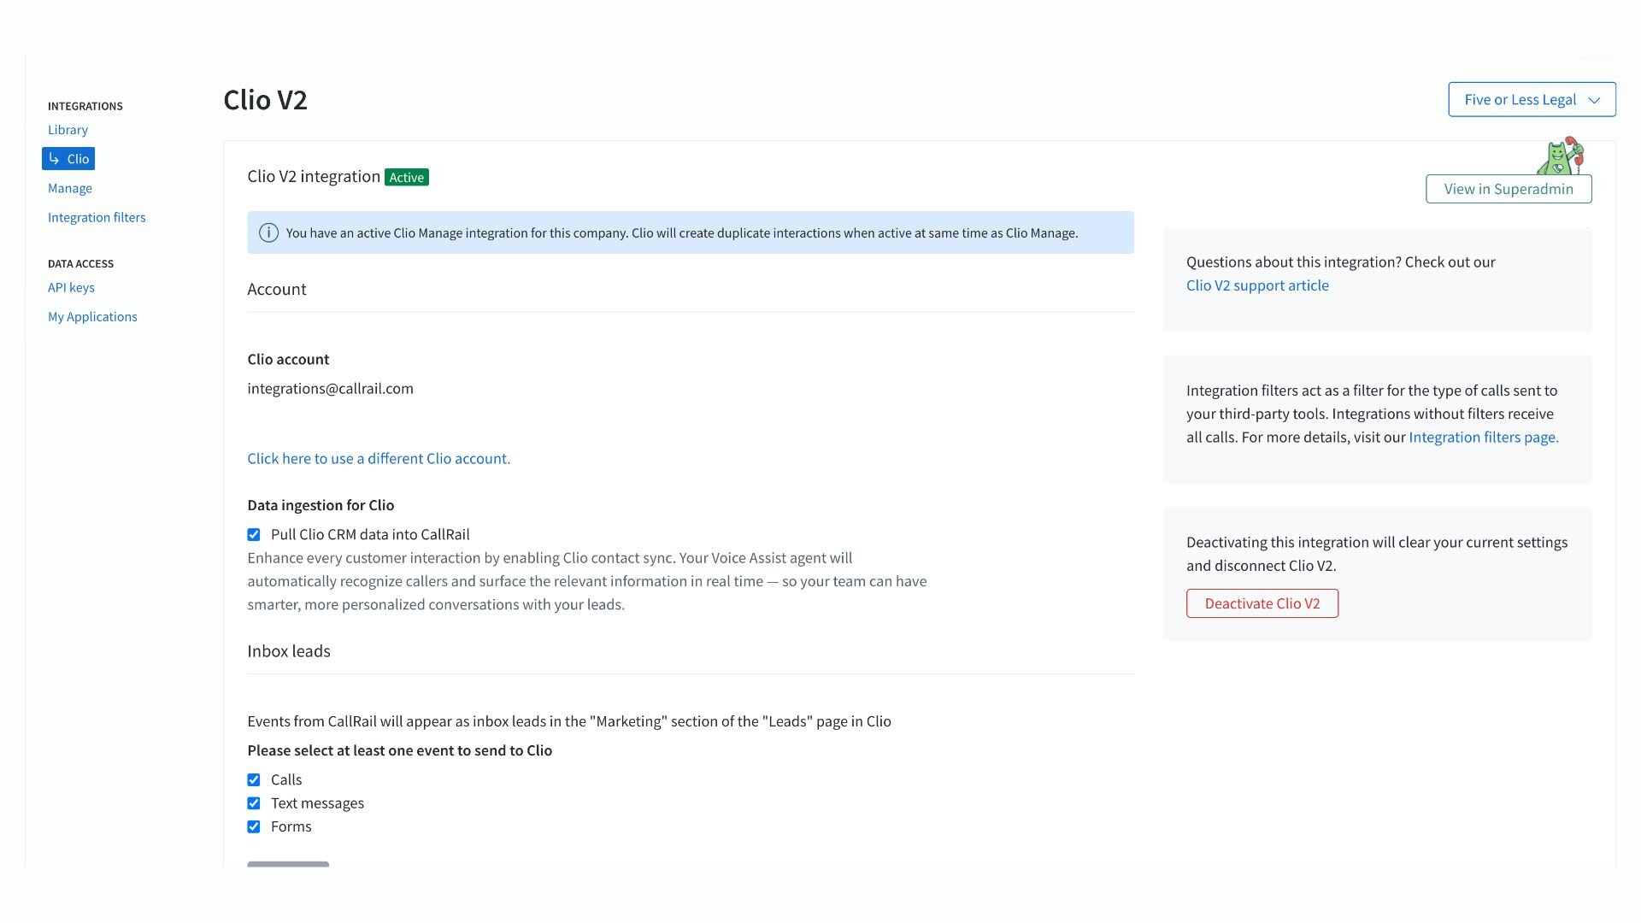Viewport: 1641px width, 923px height.
Task: Open My Applications in the sidebar
Action: click(x=92, y=316)
